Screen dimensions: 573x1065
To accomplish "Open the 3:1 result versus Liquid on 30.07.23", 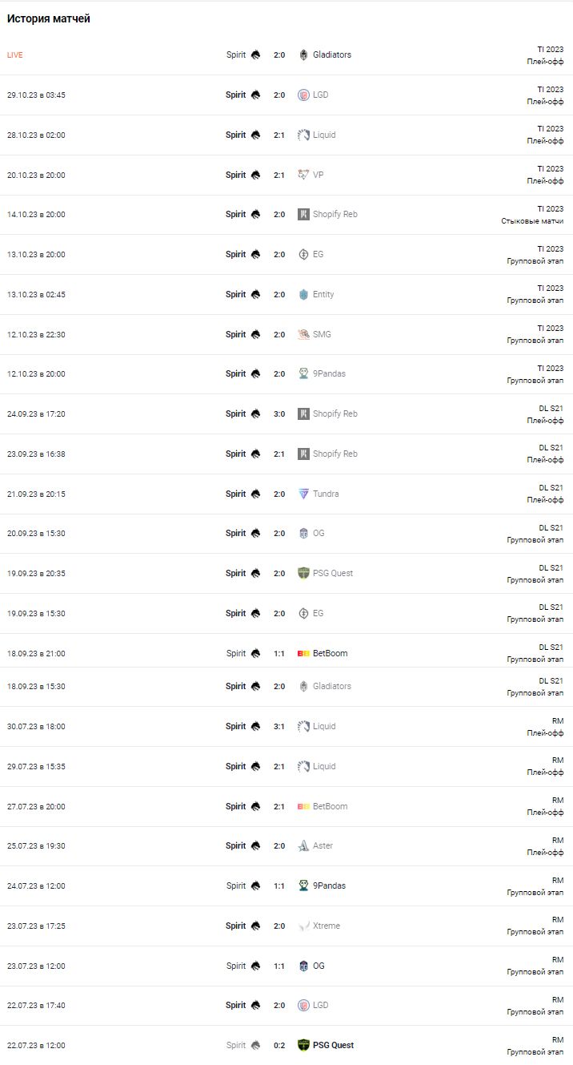I will point(279,727).
